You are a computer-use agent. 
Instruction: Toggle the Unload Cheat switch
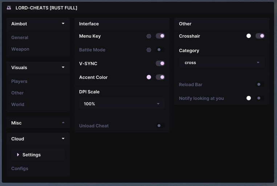(160, 126)
